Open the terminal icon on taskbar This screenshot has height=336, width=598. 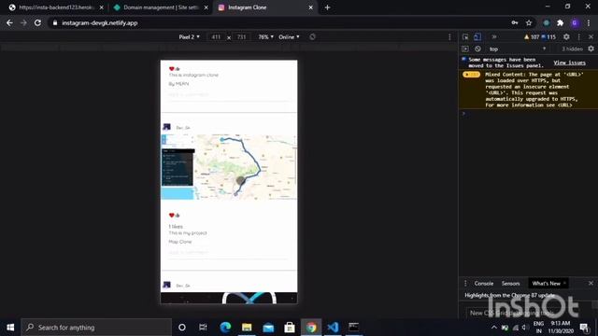354,328
